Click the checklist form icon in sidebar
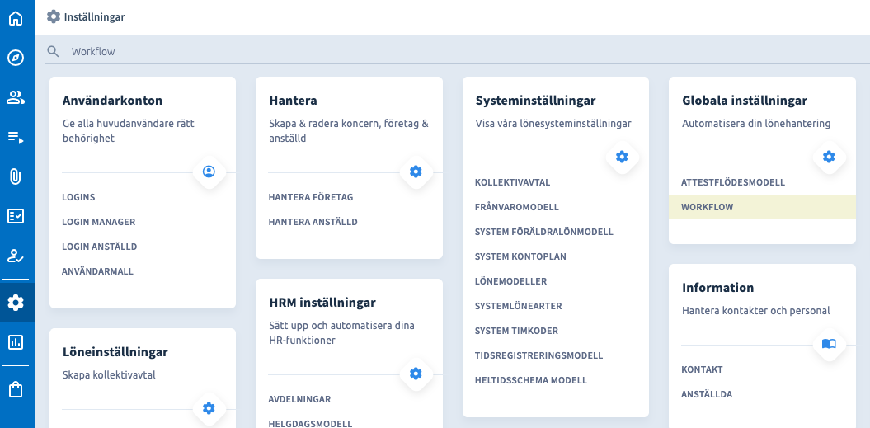 pyautogui.click(x=16, y=216)
